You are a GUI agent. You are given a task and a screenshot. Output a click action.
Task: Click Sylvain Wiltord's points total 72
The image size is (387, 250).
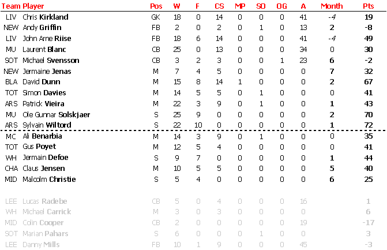[x=368, y=125]
